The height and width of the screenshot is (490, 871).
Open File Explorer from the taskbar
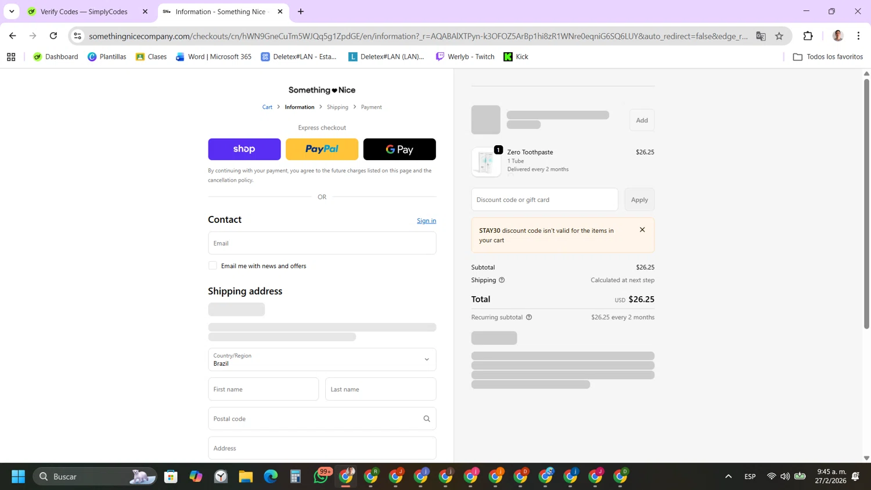coord(246,477)
